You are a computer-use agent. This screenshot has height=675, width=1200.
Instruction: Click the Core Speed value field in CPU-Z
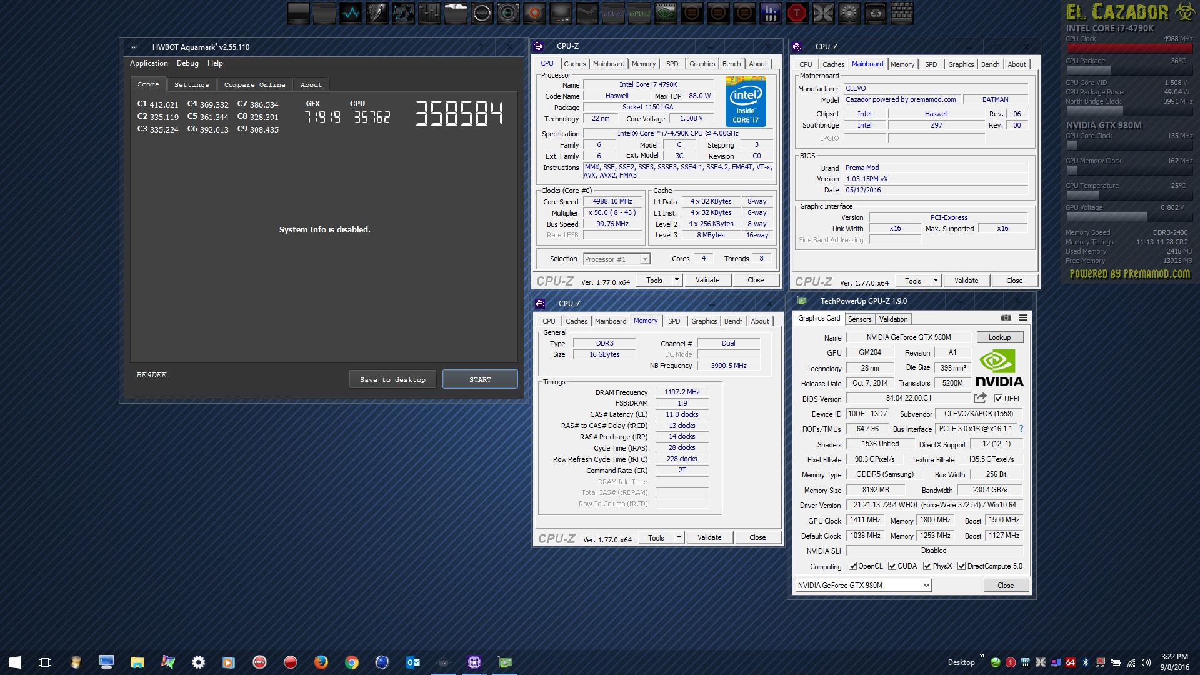[x=612, y=201]
